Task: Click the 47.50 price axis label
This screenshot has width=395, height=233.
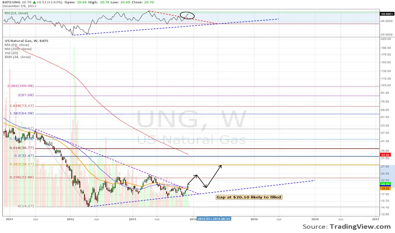Action: coord(385,133)
